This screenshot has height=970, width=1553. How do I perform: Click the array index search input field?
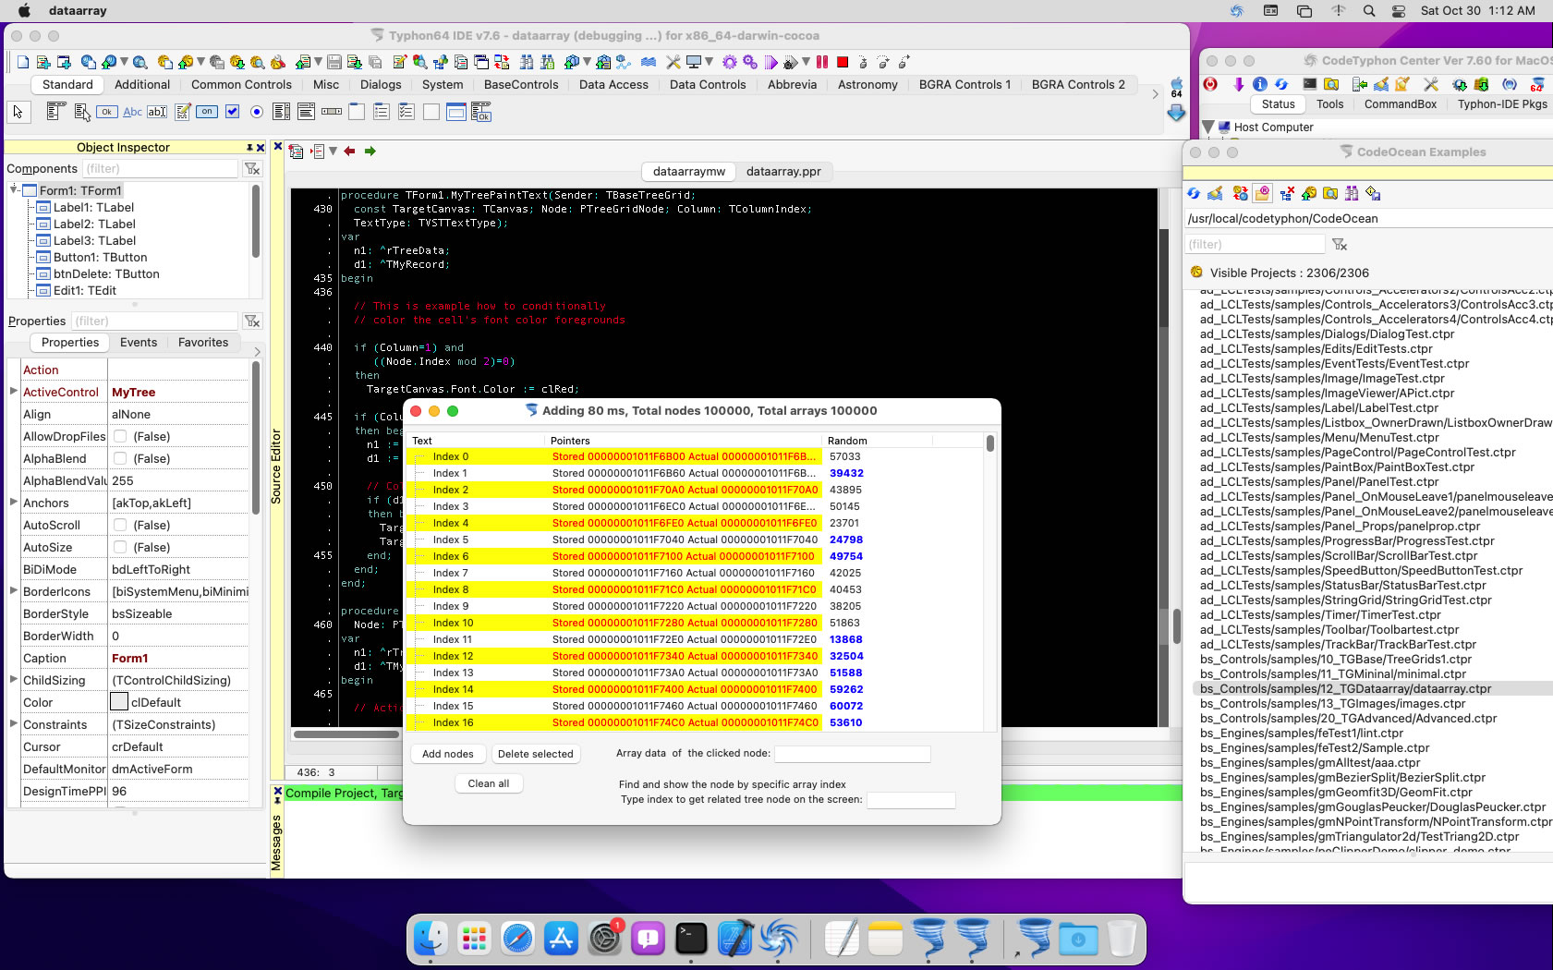click(x=911, y=800)
